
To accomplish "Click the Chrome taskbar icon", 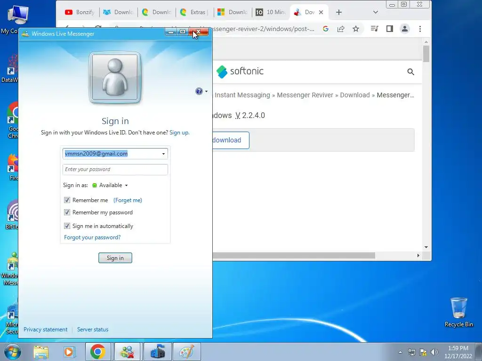I will click(98, 352).
